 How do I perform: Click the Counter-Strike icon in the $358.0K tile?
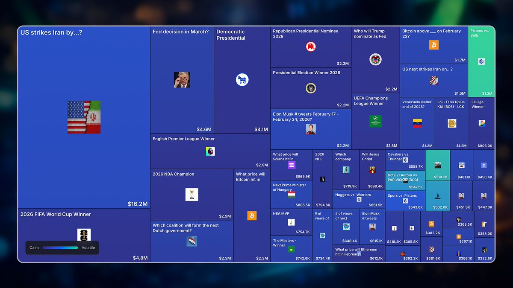click(x=484, y=224)
